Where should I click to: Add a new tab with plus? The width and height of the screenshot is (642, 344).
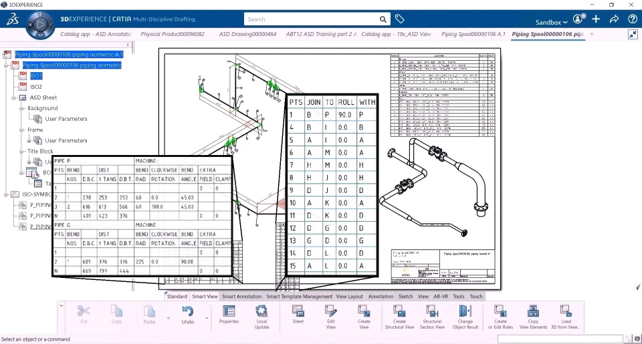click(592, 34)
